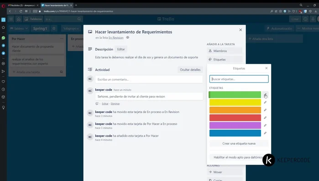Open the Tablero view dropdown
319x181 pixels.
tap(19, 29)
